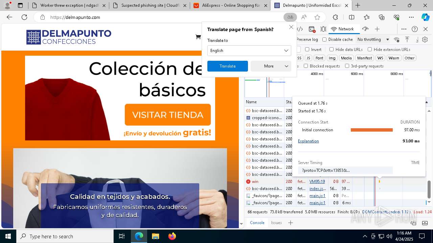Open DevTools help icon
Viewport: 433px width, 243px height.
415,29
